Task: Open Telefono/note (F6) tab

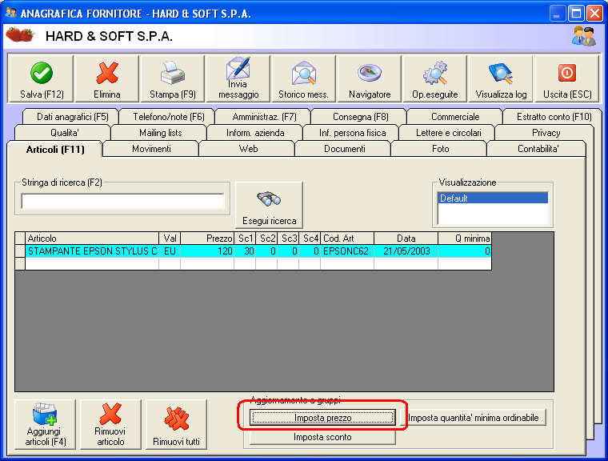Action: tap(168, 117)
